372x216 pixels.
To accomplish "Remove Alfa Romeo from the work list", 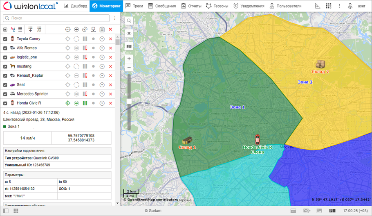I will 110,48.
